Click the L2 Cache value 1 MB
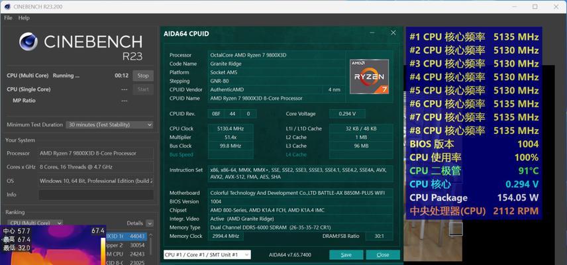The width and height of the screenshot is (567, 265). point(361,137)
